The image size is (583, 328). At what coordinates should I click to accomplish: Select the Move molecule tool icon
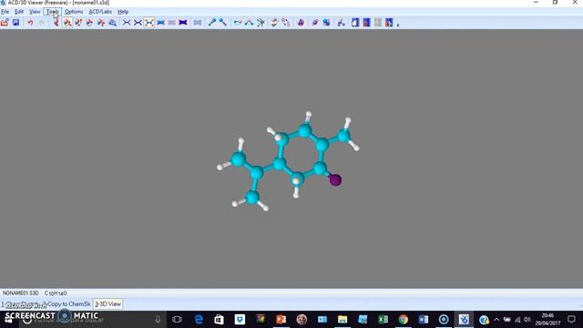101,23
